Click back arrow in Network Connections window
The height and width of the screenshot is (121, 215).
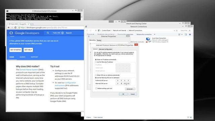coord(87,31)
